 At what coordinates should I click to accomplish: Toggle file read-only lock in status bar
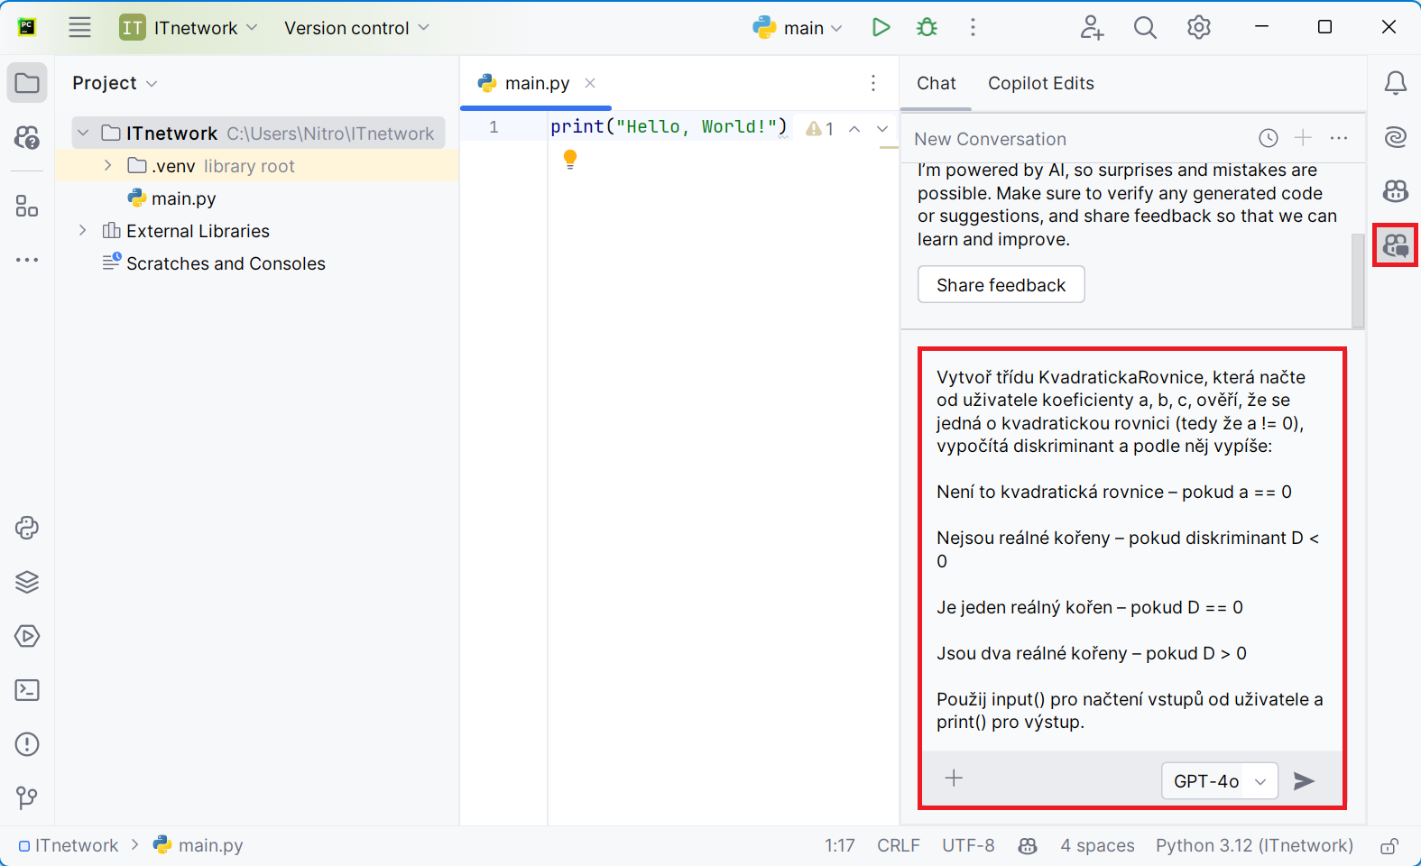click(x=1389, y=846)
